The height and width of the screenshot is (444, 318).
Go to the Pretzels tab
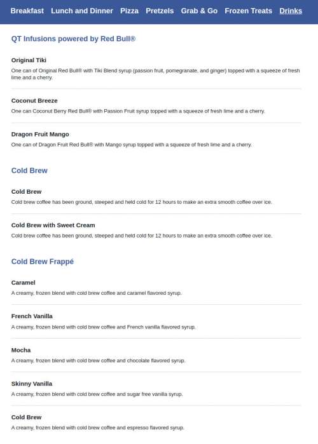(x=160, y=11)
